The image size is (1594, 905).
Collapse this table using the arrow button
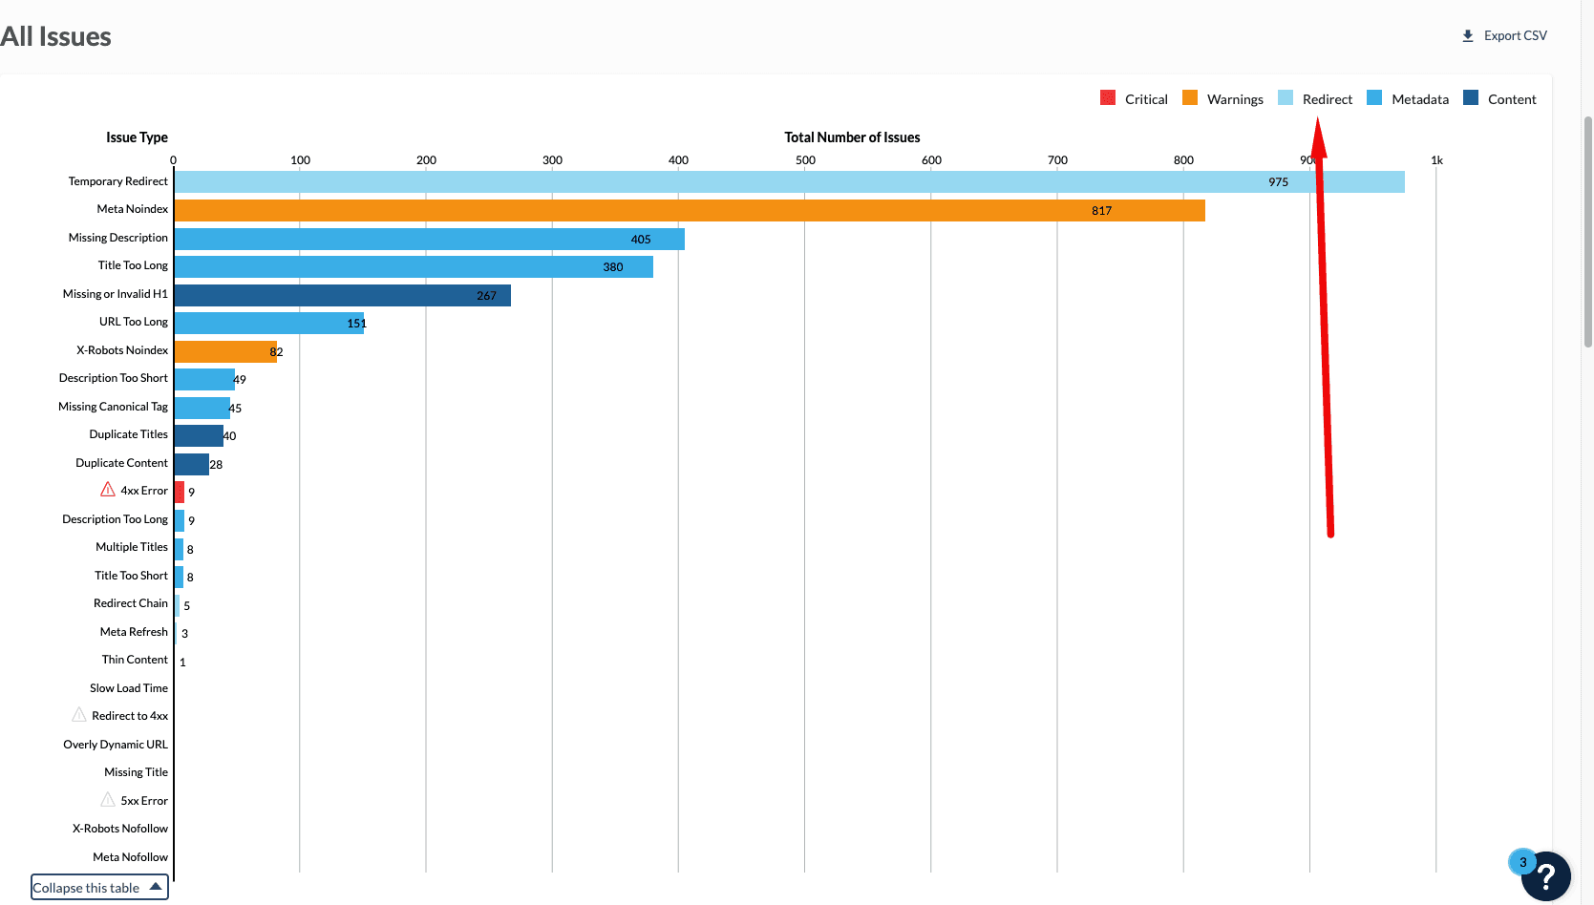tap(156, 887)
